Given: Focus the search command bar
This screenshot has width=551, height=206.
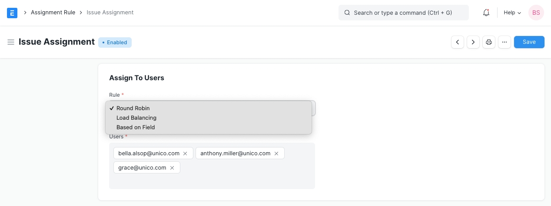Looking at the screenshot, I should (403, 13).
